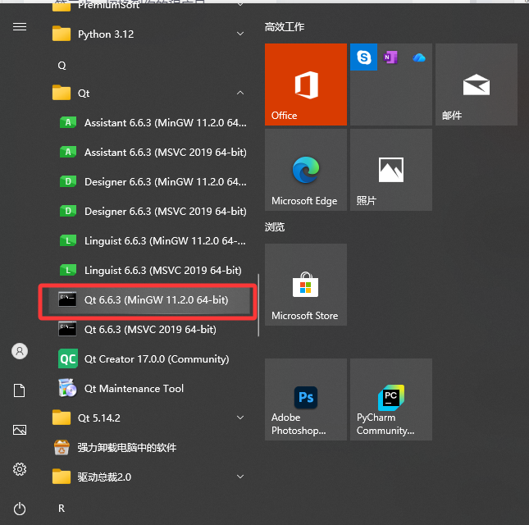Click 'Qt 6.6.3 (MSVC 2019 64-bit)' text
The image size is (529, 525).
click(150, 329)
